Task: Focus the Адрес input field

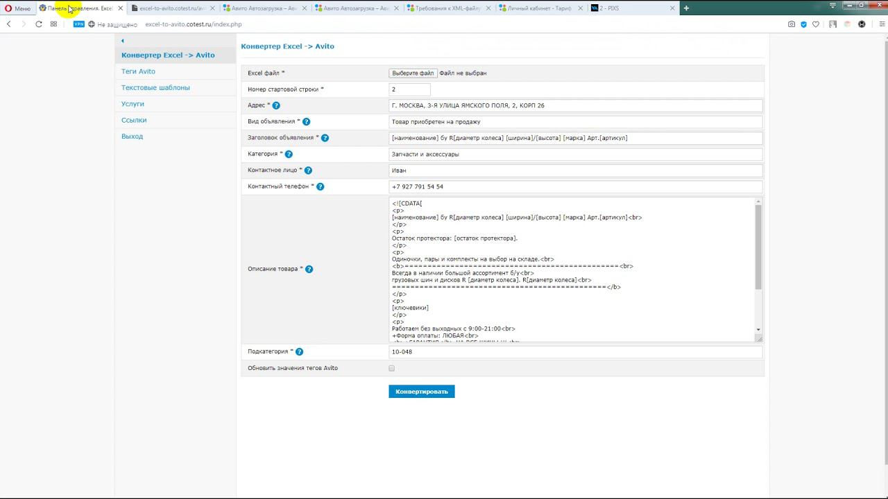Action: tap(575, 105)
